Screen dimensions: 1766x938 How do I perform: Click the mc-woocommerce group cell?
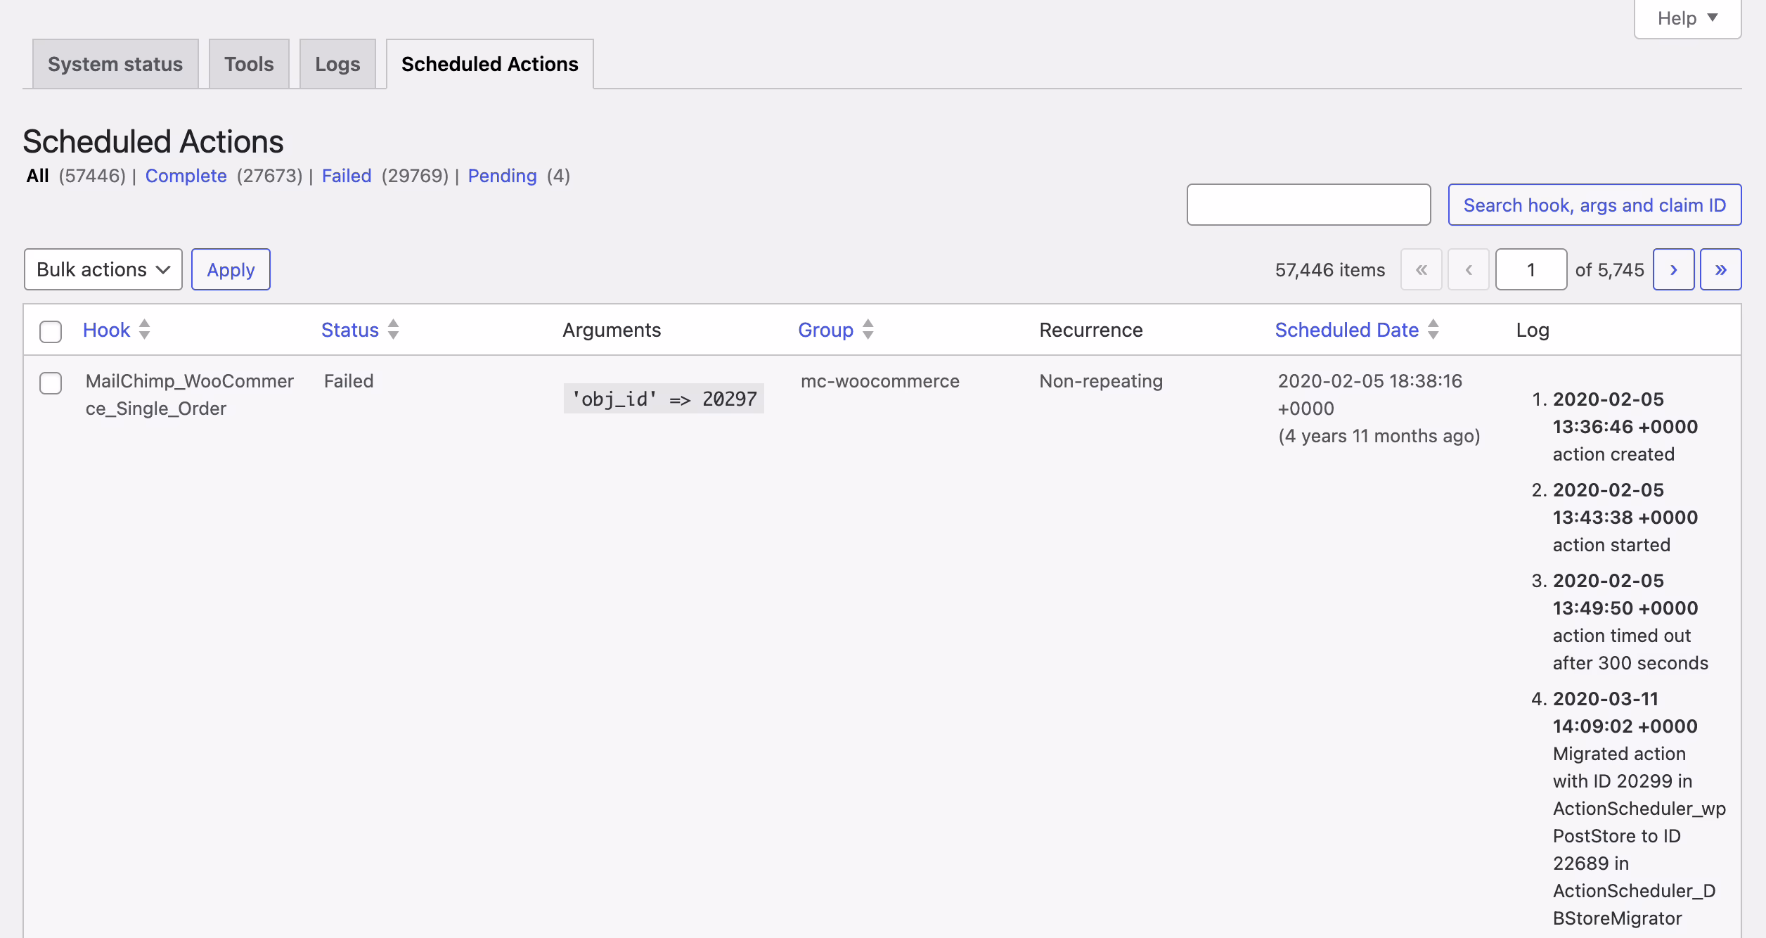tap(879, 381)
